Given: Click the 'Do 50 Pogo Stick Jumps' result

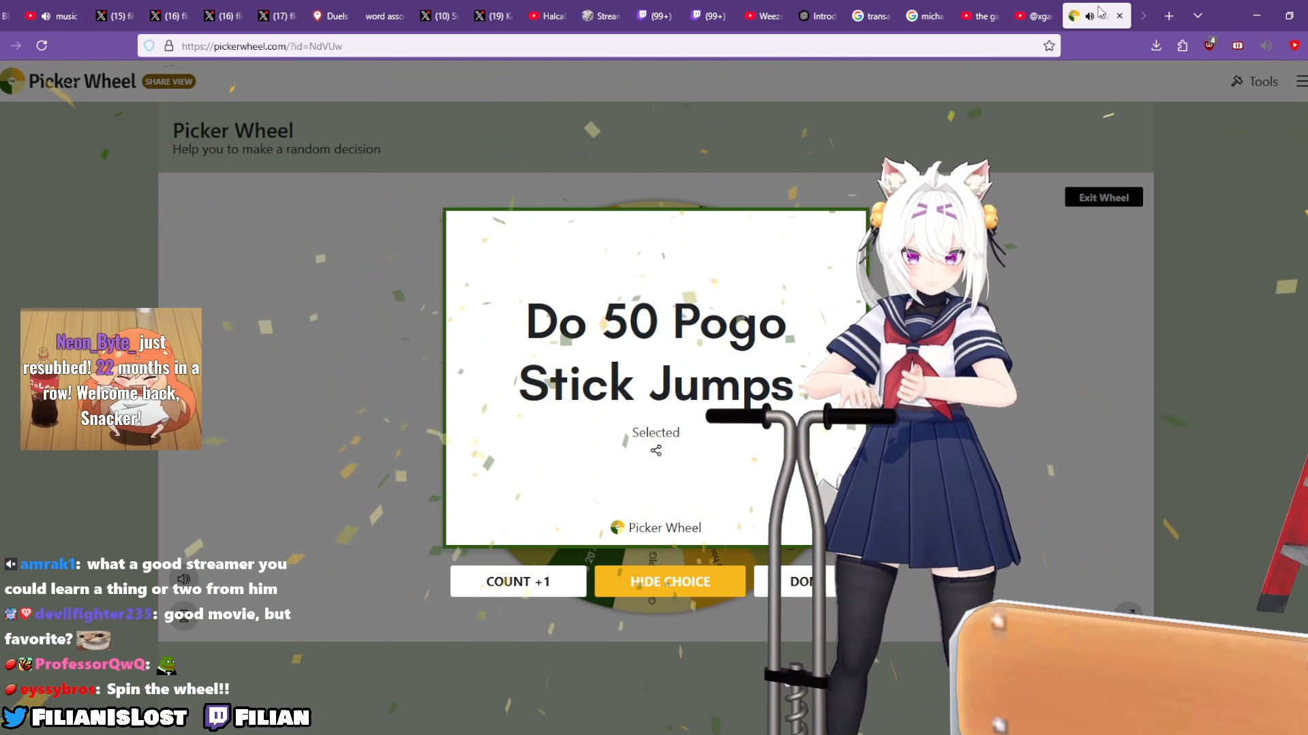Looking at the screenshot, I should point(656,352).
